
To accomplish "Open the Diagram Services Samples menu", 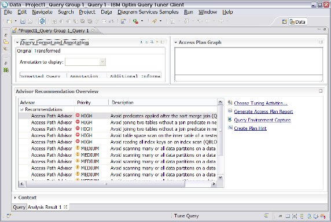I will (148, 12).
